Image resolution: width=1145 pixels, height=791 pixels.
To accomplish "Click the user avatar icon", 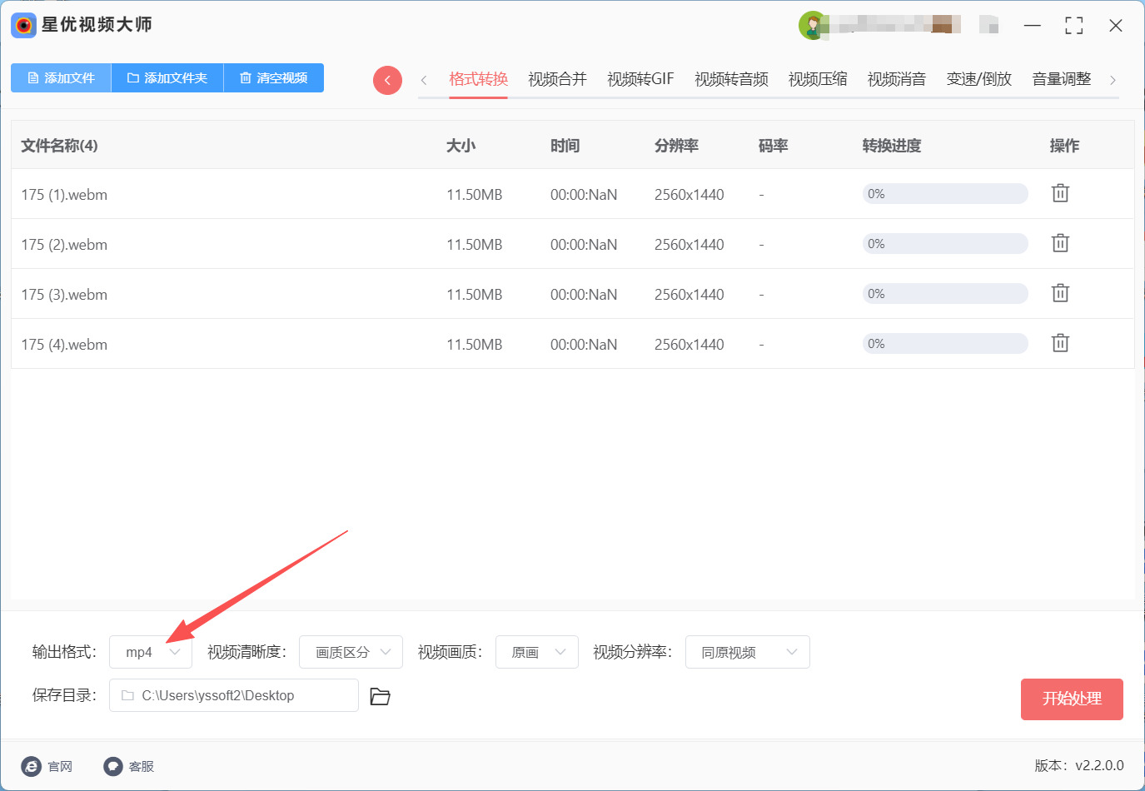I will coord(811,25).
